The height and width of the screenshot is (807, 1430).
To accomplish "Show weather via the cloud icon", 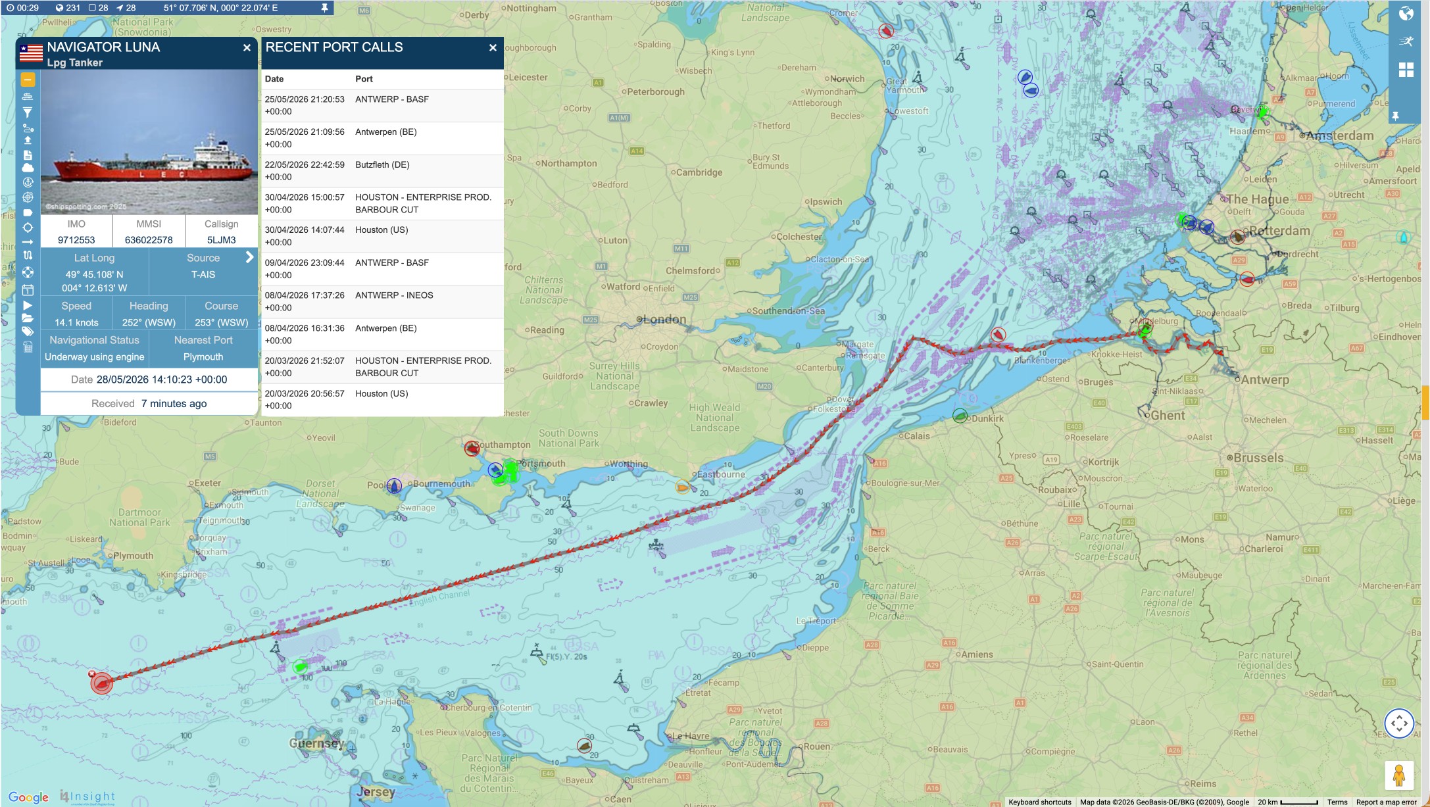I will click(28, 168).
